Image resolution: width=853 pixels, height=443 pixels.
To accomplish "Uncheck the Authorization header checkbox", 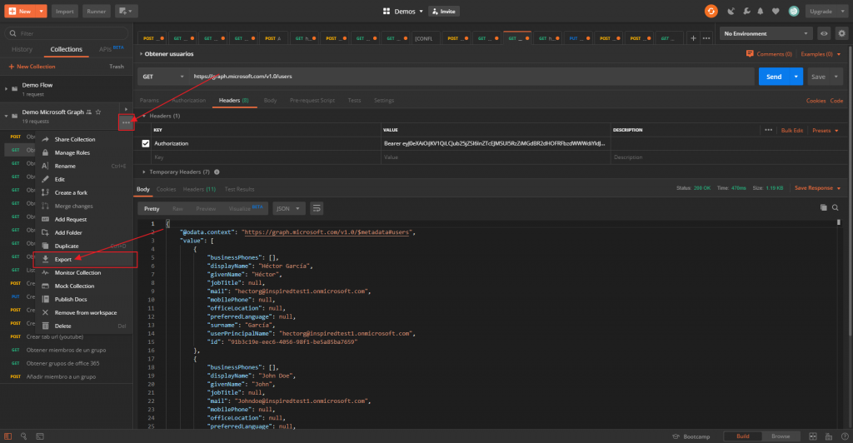I will [146, 143].
